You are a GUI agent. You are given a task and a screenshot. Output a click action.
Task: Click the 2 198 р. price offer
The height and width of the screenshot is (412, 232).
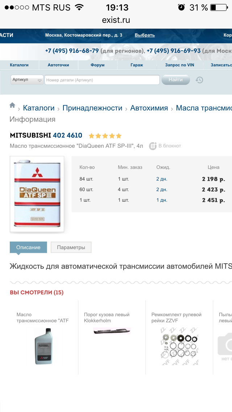tap(213, 179)
